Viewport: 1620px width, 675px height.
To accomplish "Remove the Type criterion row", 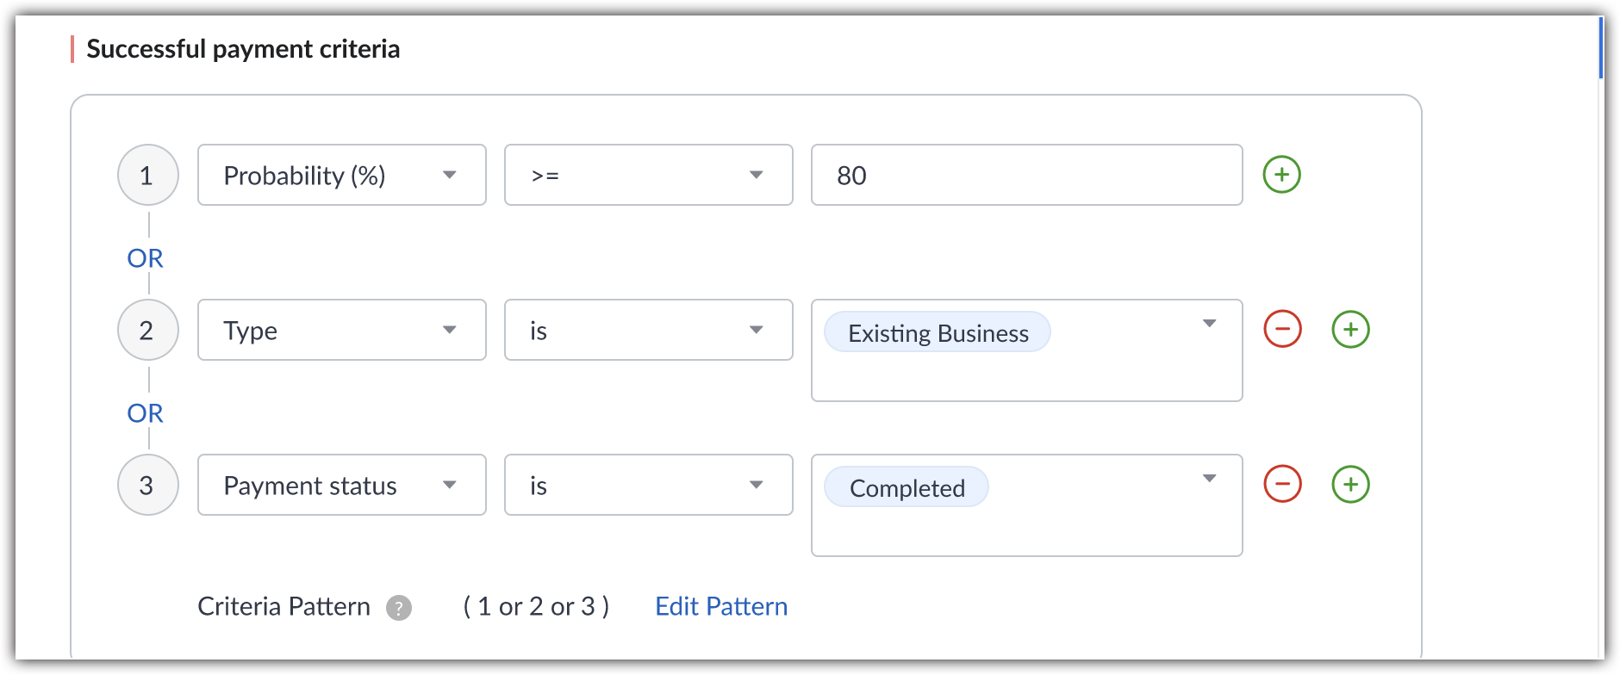I will [1282, 330].
